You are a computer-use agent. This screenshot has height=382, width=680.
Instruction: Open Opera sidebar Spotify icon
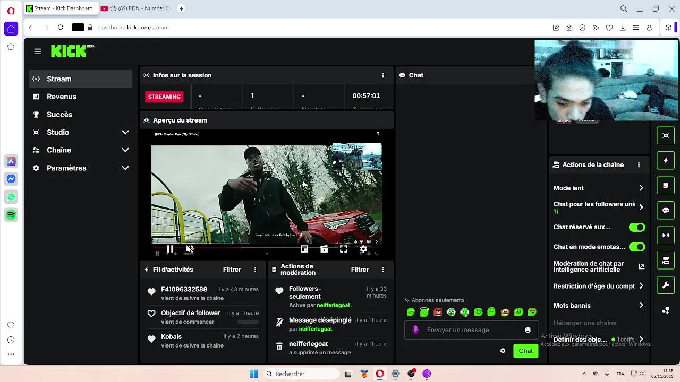point(11,215)
